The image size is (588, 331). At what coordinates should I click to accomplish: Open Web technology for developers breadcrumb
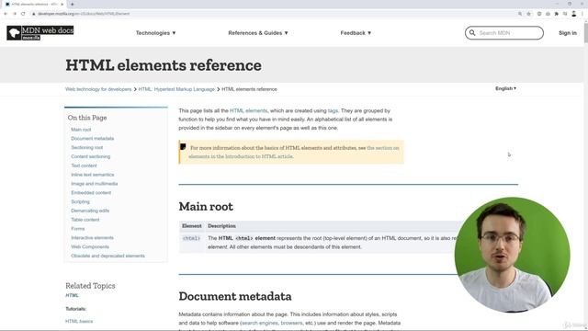tap(98, 89)
